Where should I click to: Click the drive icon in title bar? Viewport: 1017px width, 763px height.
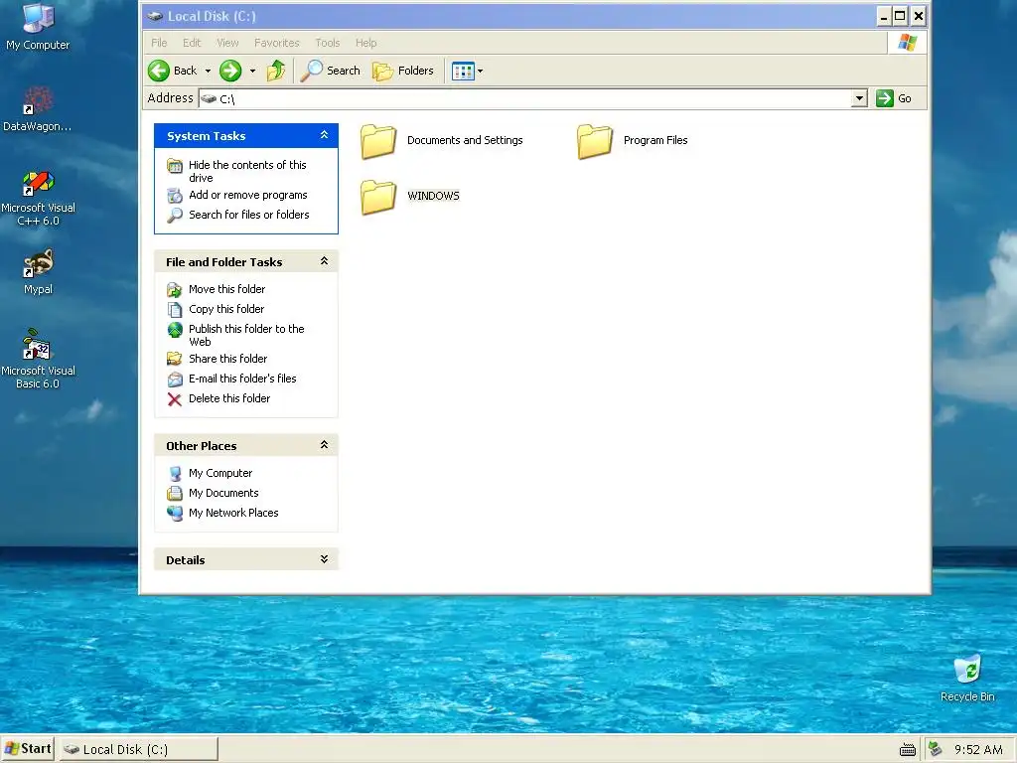[154, 16]
